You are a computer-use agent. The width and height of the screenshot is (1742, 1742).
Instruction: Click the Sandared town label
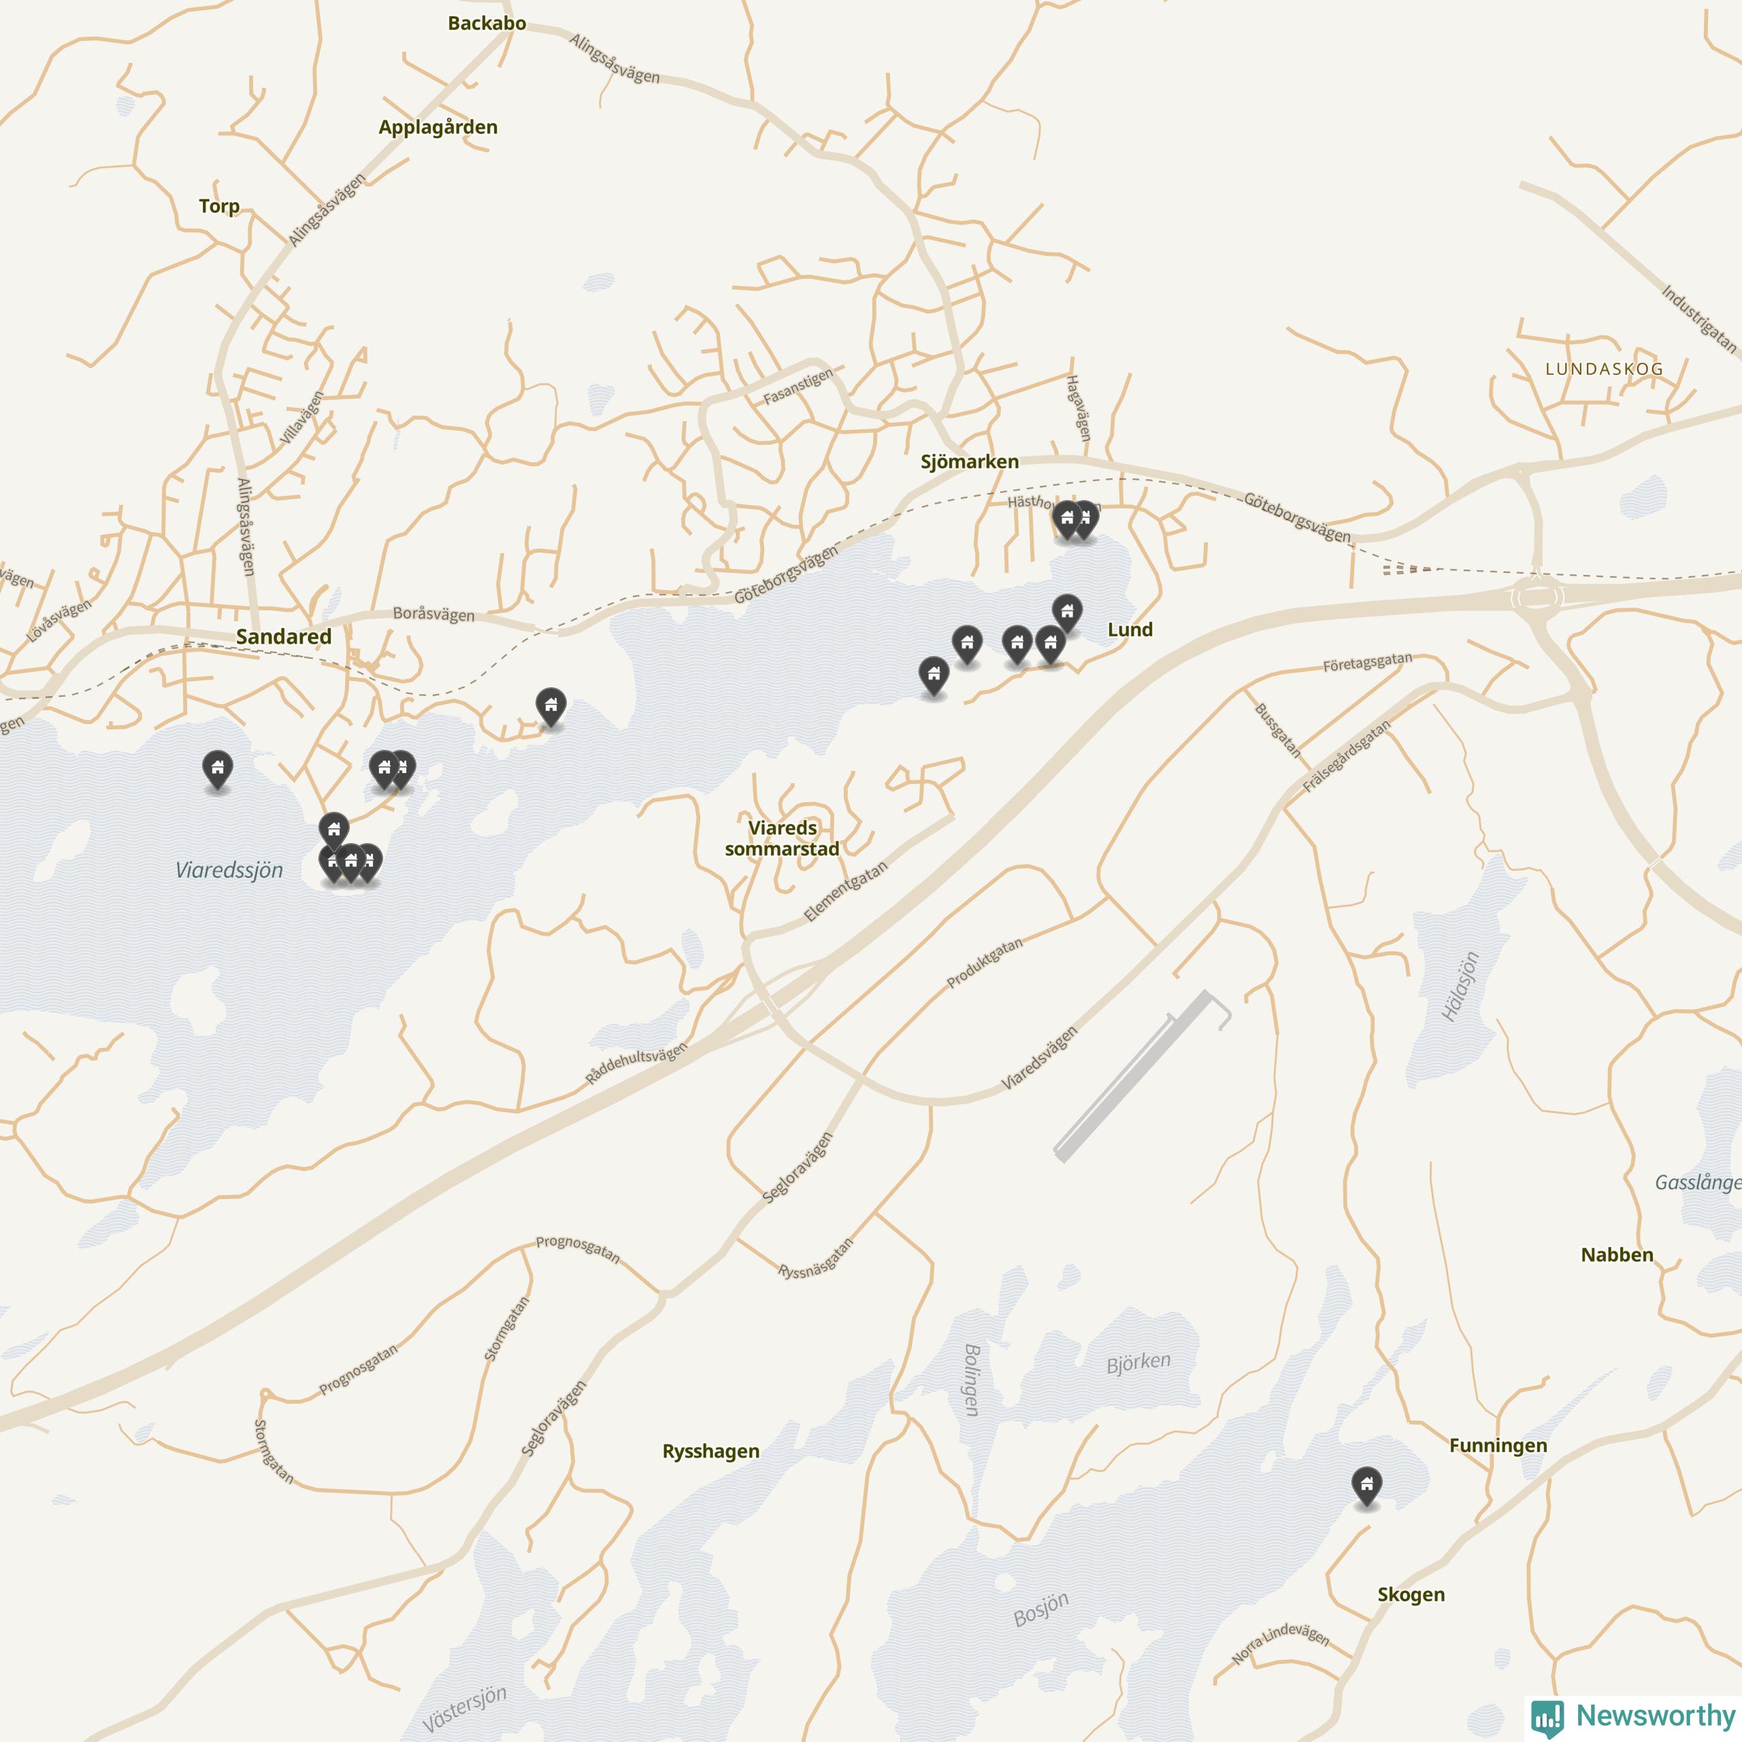(x=283, y=636)
